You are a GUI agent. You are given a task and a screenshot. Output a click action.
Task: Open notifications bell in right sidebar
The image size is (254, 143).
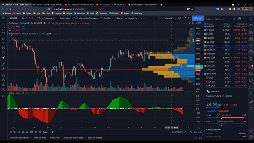[x=251, y=94]
